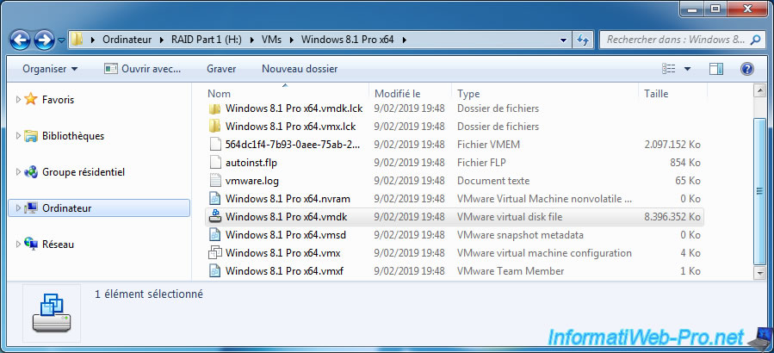Viewport: 774px width, 353px height.
Task: Expand the Réseau tree node
Action: coord(18,245)
